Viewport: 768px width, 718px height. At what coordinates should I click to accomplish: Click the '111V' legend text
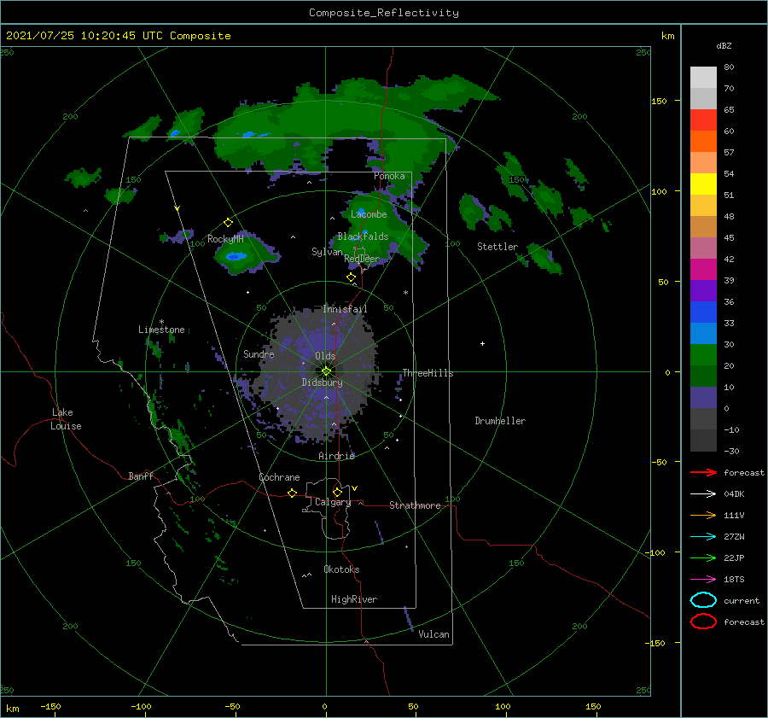point(734,515)
